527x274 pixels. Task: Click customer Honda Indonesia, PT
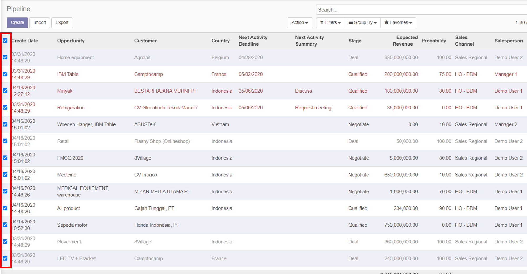pos(157,225)
